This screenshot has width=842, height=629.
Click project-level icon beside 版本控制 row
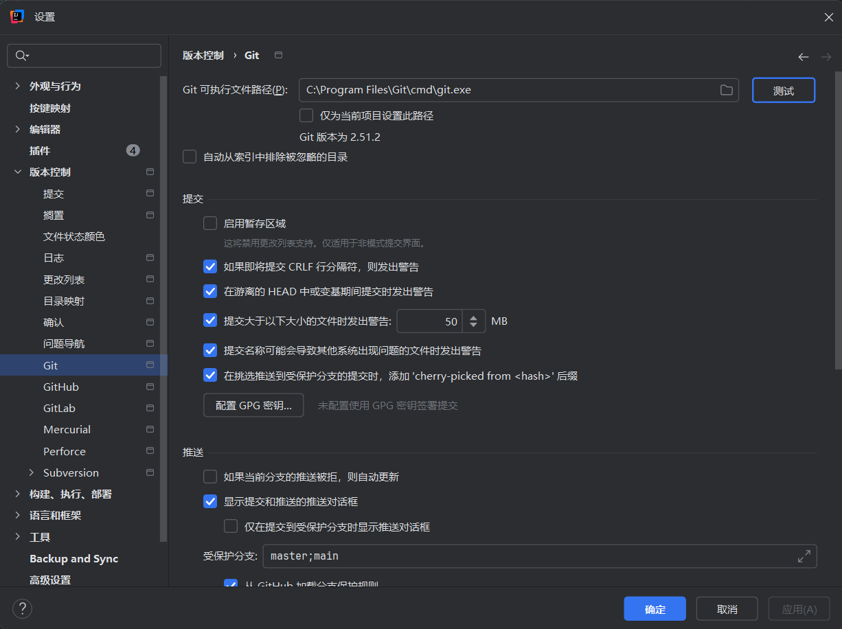click(150, 172)
